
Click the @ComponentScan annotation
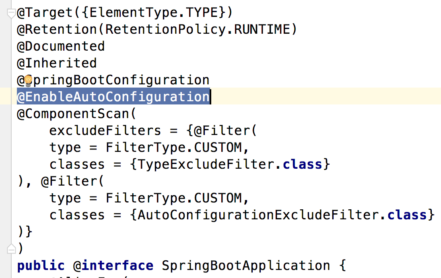coord(73,114)
